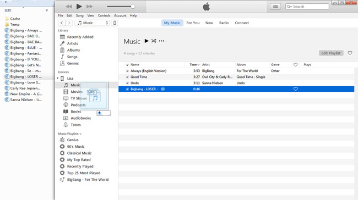The width and height of the screenshot is (358, 200).
Task: Switch to the For You tab
Action: coord(193,23)
